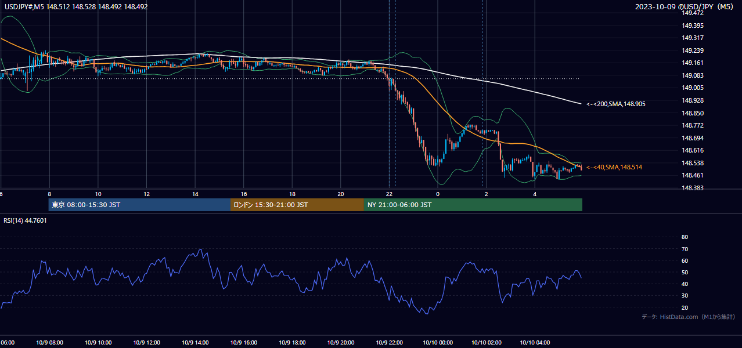Click the 10/10 00:00 time axis label
Screen dimensions: 742x348
click(x=438, y=343)
